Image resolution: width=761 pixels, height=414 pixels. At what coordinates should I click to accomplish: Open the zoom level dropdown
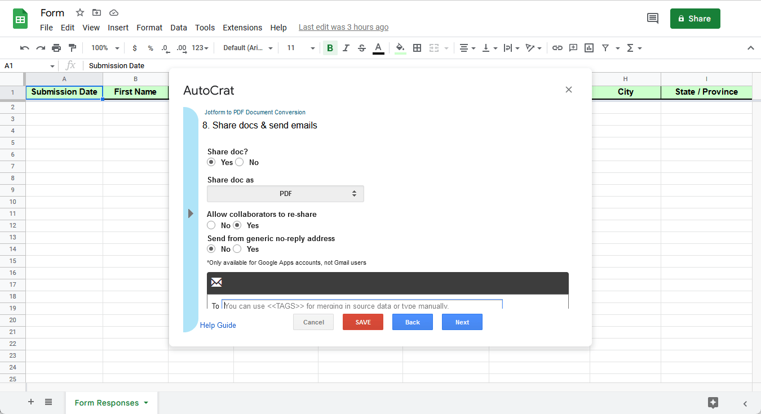[x=105, y=48]
